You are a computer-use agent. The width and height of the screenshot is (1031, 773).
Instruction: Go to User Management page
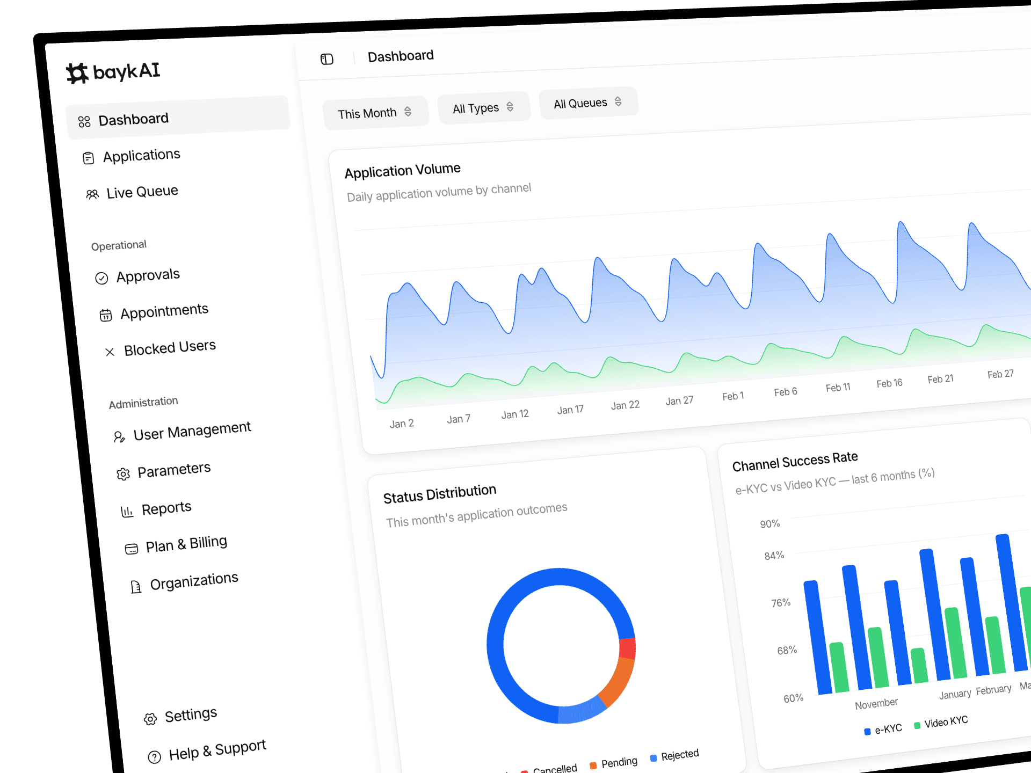pos(182,432)
